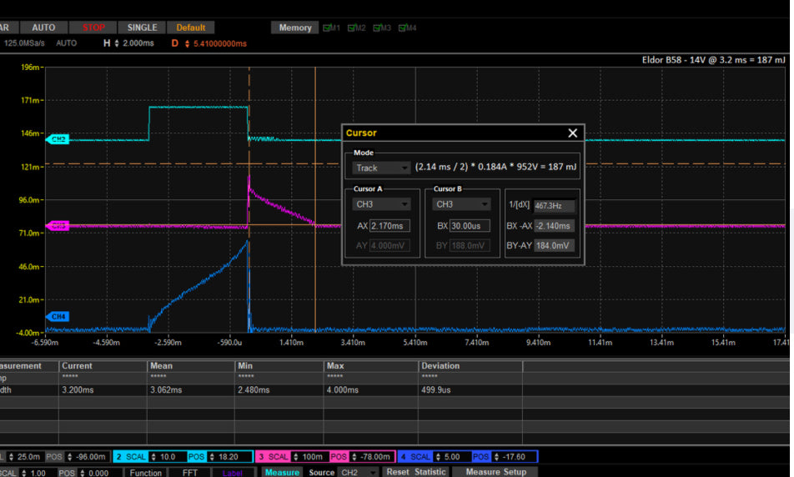Toggle the M1 memory checkbox

pos(326,28)
